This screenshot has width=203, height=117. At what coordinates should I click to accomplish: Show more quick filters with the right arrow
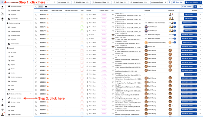[165, 2]
